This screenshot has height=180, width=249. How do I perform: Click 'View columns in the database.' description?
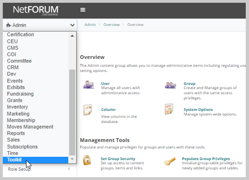119,119
